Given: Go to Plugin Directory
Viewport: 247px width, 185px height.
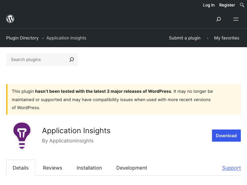Looking at the screenshot, I should pyautogui.click(x=22, y=38).
